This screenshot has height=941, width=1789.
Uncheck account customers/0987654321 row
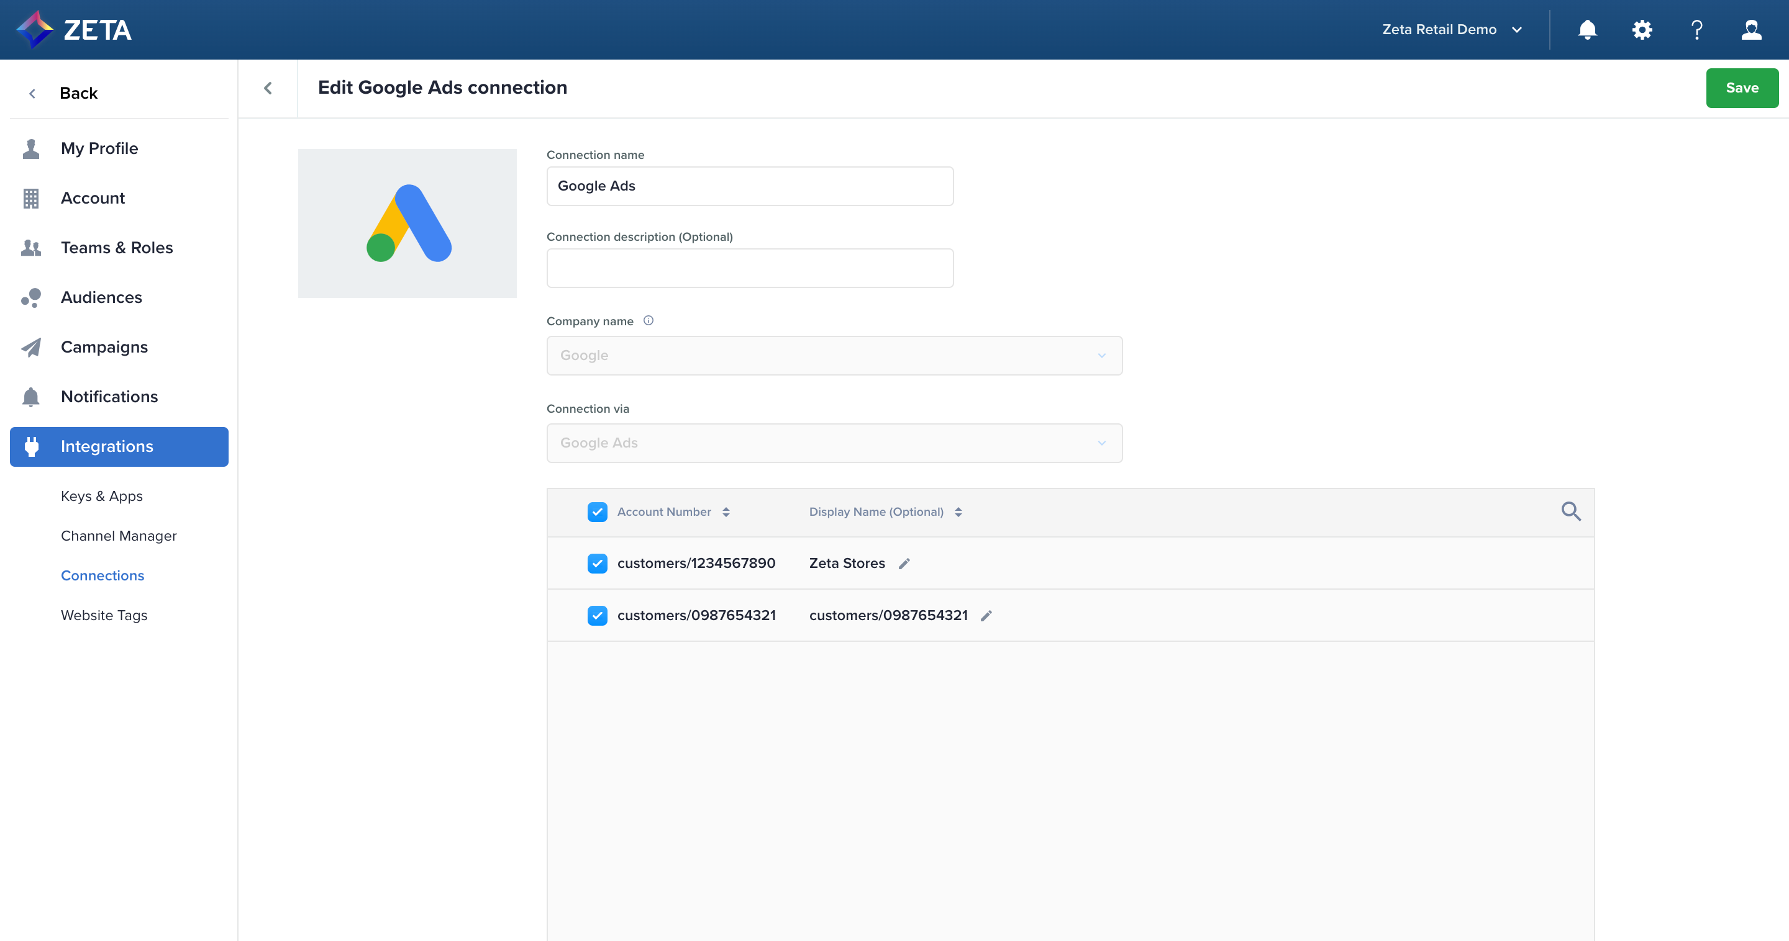point(596,616)
